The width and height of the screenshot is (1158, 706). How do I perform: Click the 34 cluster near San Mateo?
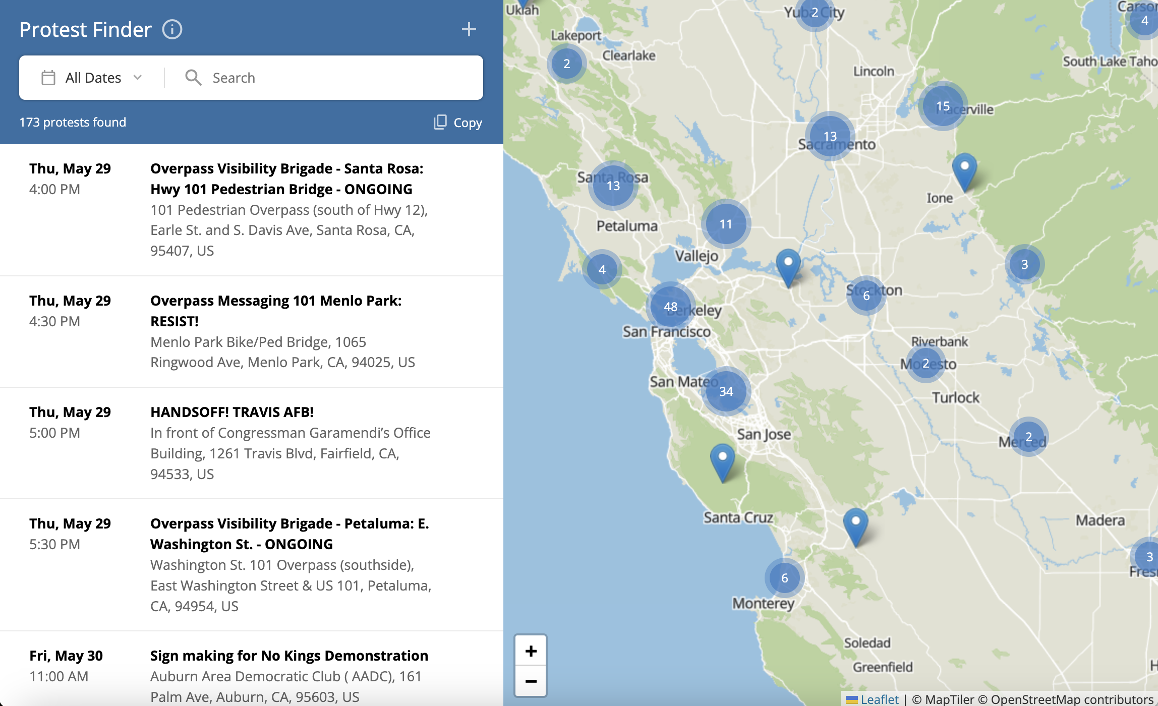(726, 391)
